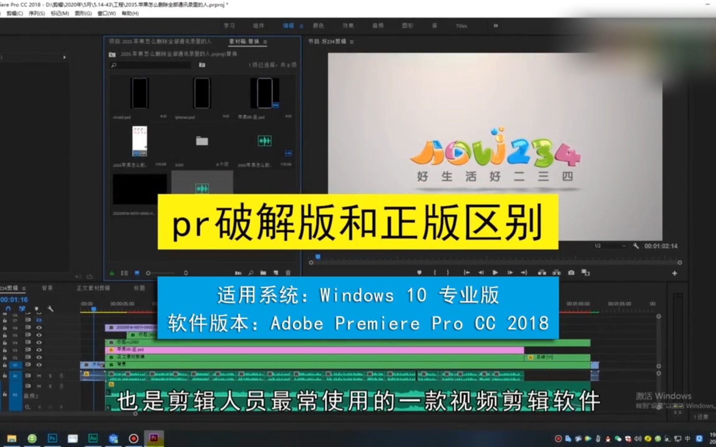Click the timeline playhead marker

coord(94,309)
